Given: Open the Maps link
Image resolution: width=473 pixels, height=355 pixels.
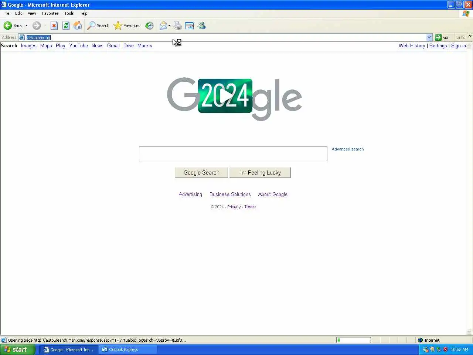Looking at the screenshot, I should 46,46.
